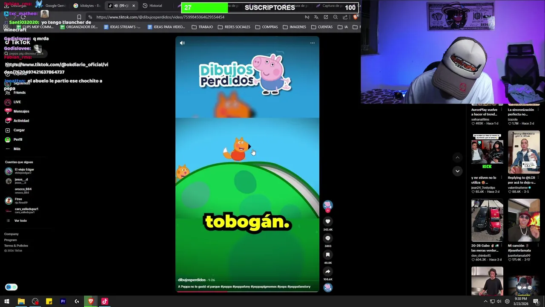Open File Explorer from the taskbar

21,301
